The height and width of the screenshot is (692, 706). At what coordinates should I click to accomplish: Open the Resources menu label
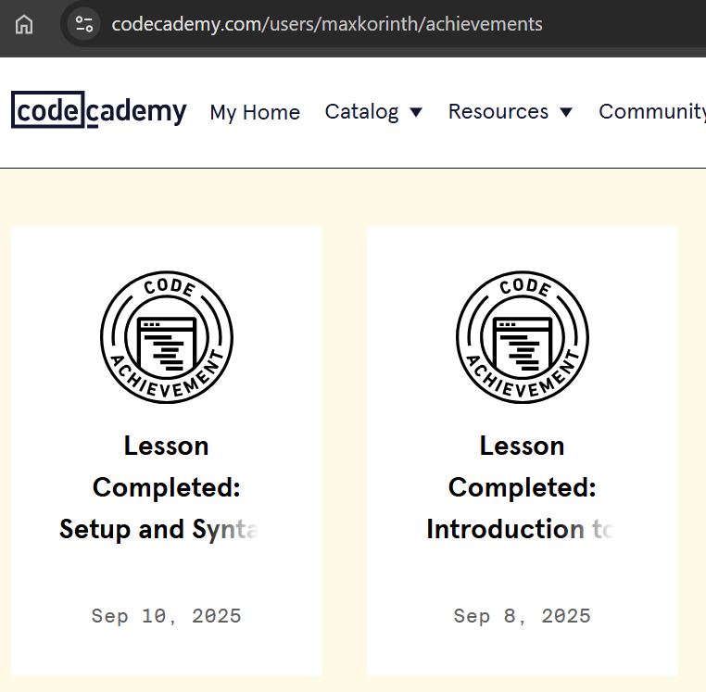click(x=498, y=112)
